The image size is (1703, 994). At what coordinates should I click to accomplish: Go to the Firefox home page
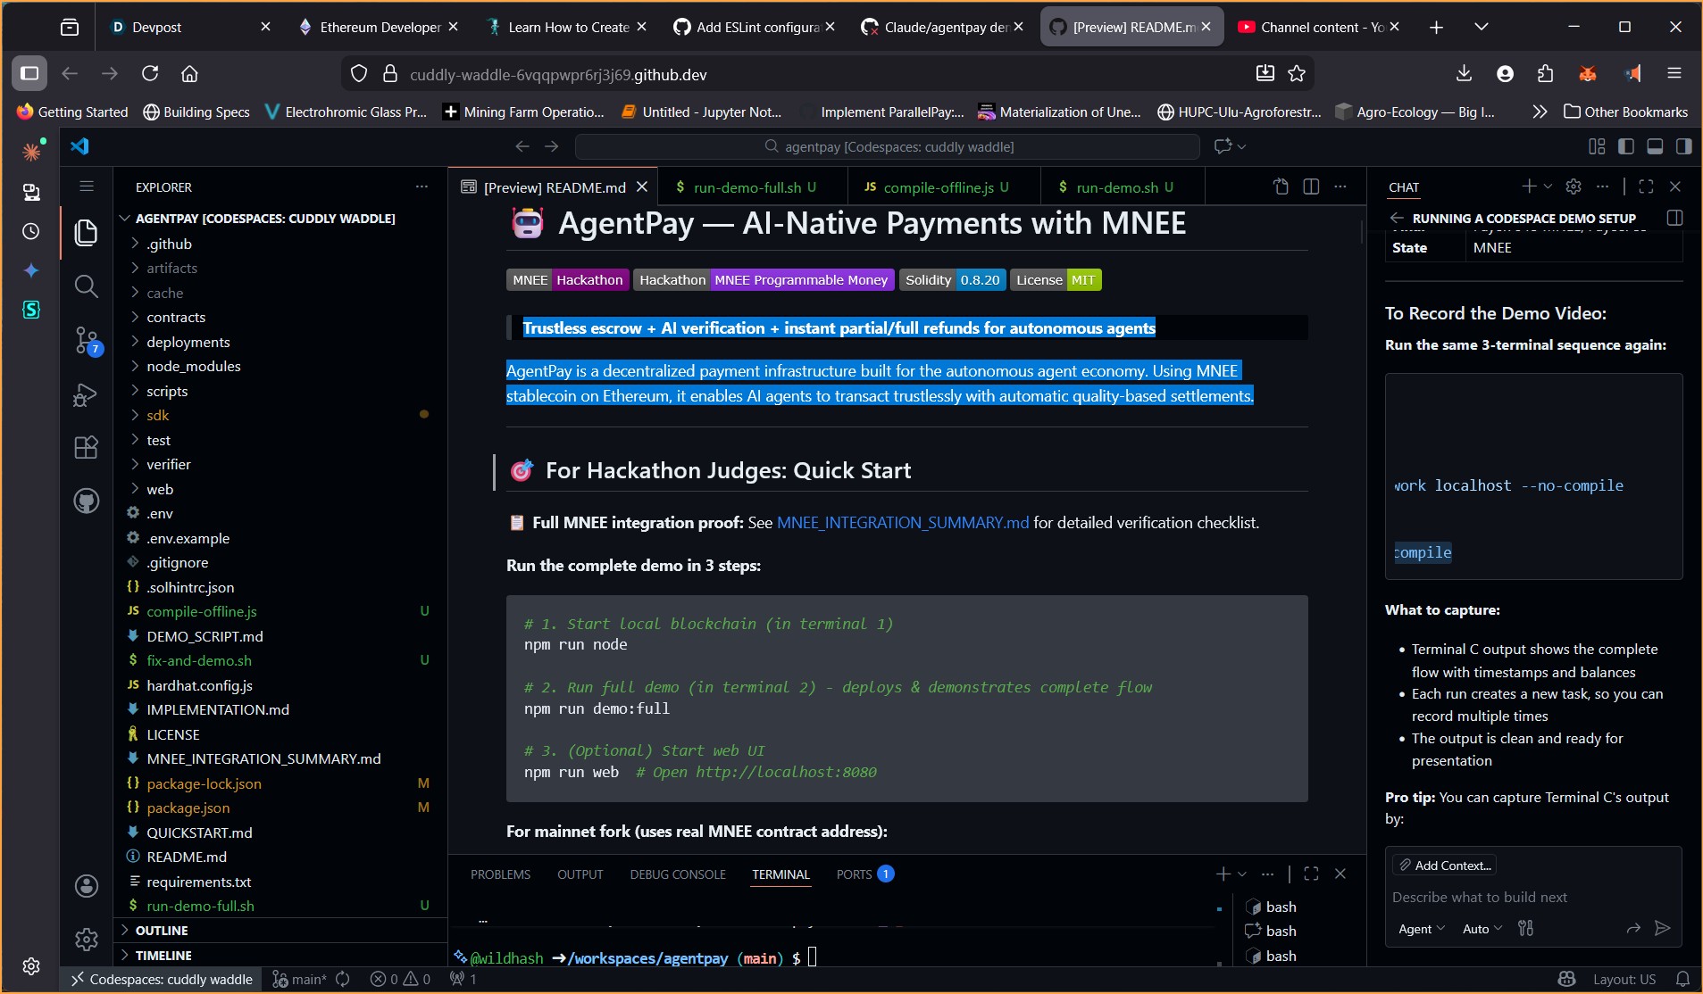click(x=189, y=74)
